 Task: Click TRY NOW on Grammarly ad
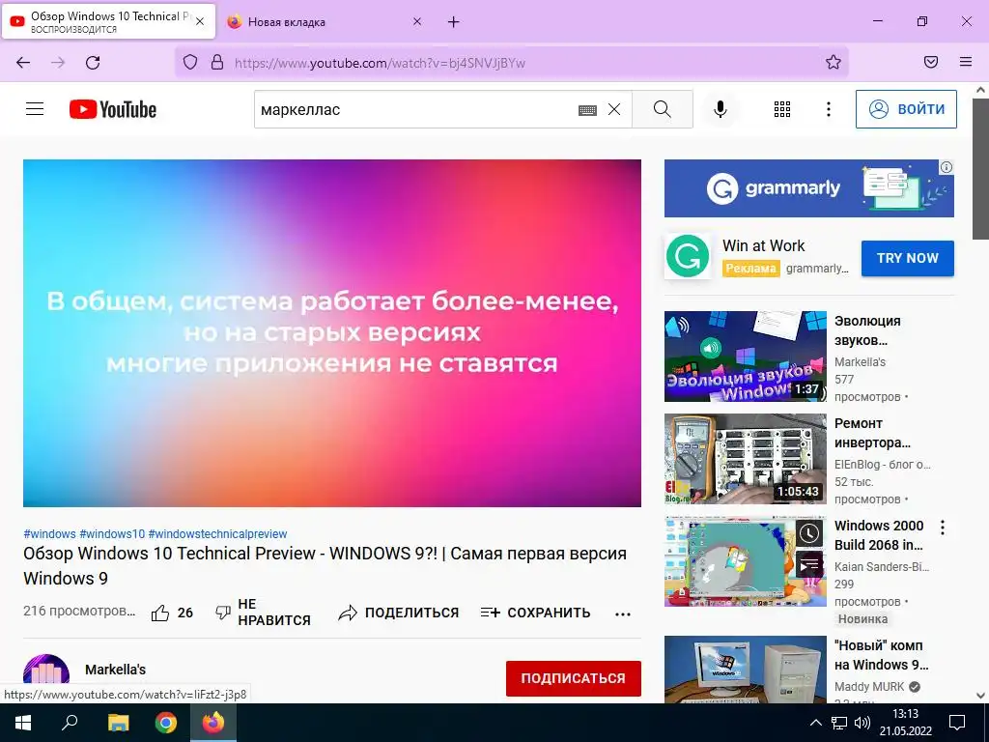tap(907, 258)
